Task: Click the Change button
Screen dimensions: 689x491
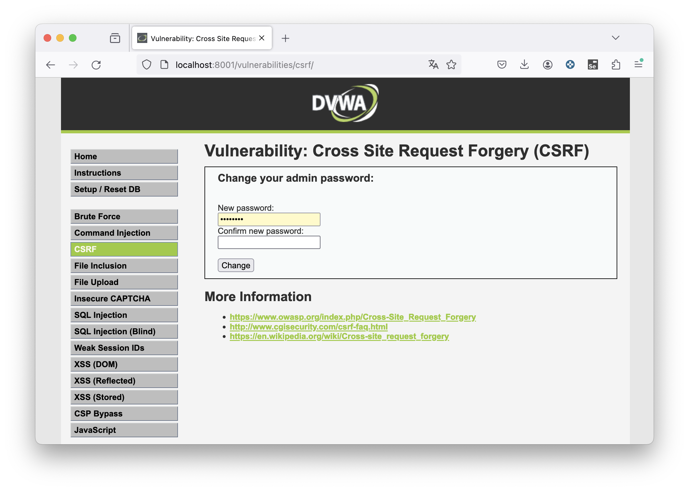Action: point(236,265)
